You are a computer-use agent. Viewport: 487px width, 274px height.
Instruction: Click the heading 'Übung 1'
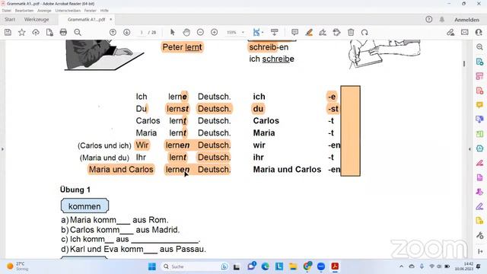point(75,190)
